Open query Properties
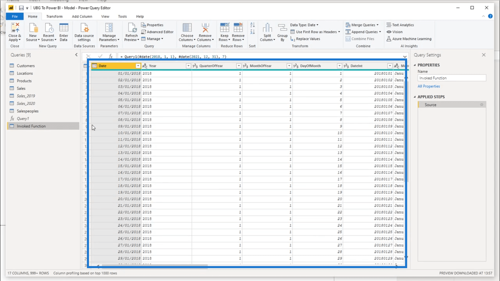The height and width of the screenshot is (281, 500). (x=152, y=25)
